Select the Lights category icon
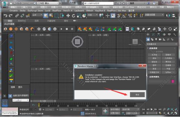180x117 pixels. click(x=156, y=40)
